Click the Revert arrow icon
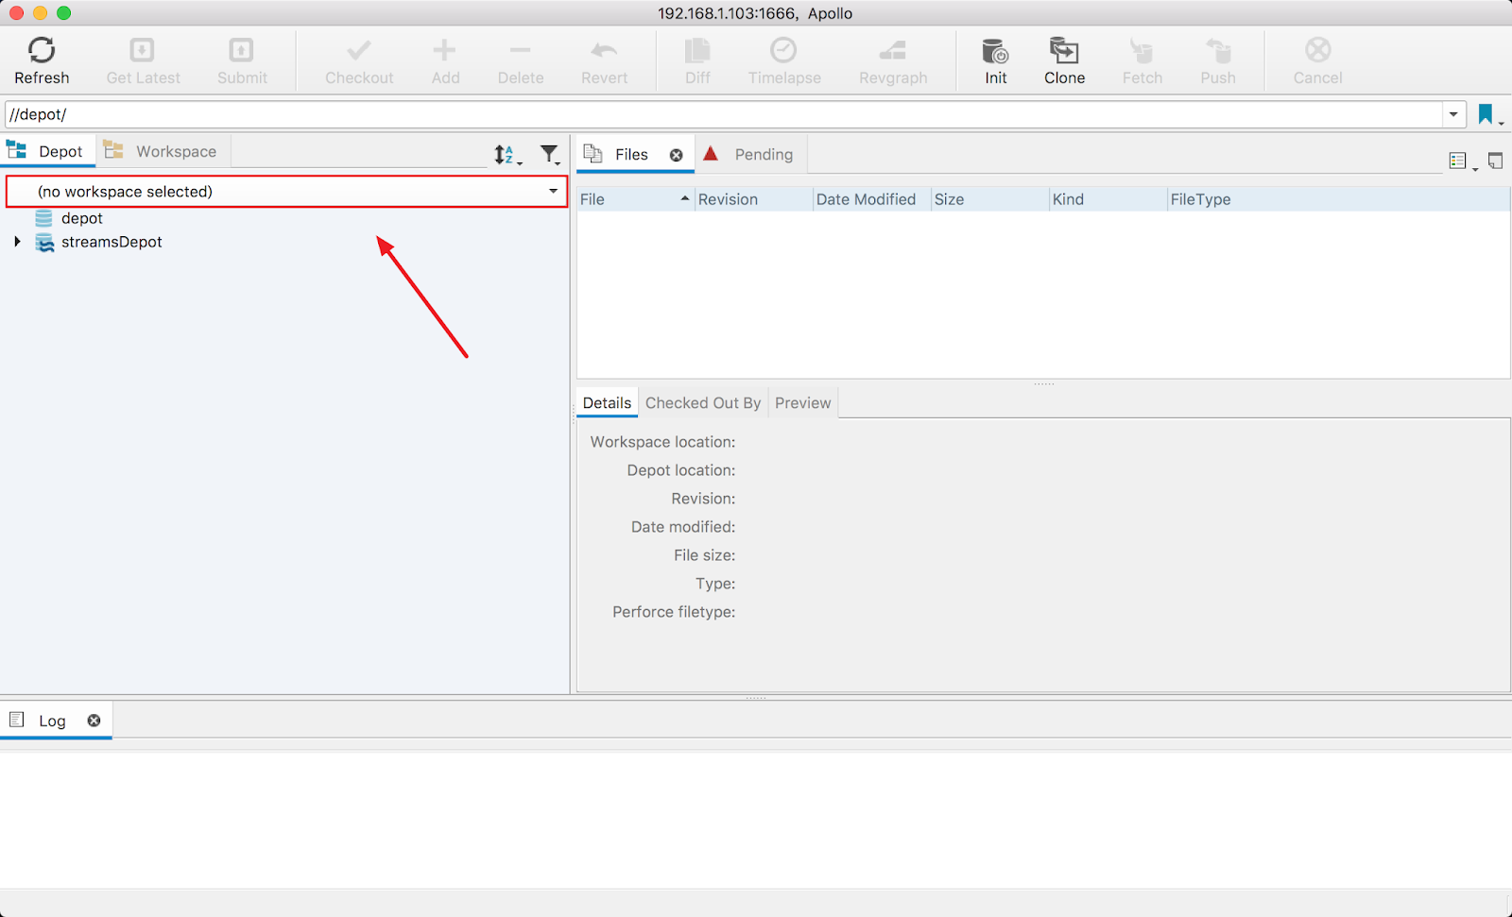 [x=604, y=49]
